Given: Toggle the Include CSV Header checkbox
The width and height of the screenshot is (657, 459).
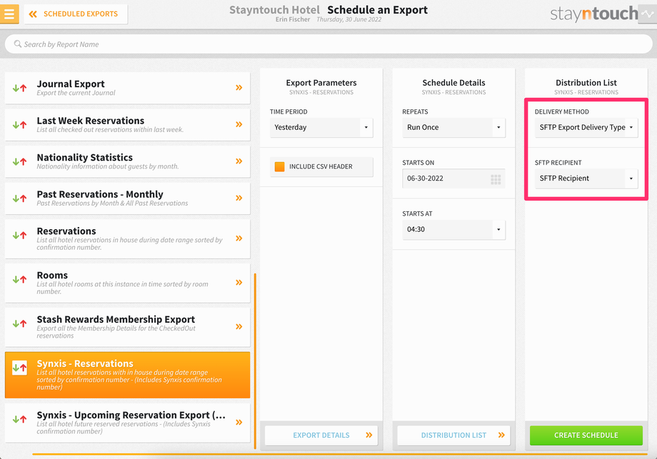Looking at the screenshot, I should pyautogui.click(x=279, y=166).
